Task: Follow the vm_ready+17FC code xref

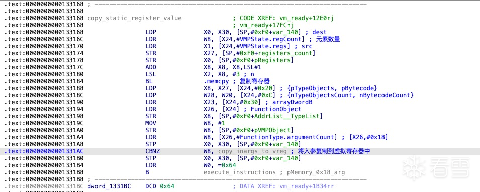Action: pyautogui.click(x=265, y=25)
